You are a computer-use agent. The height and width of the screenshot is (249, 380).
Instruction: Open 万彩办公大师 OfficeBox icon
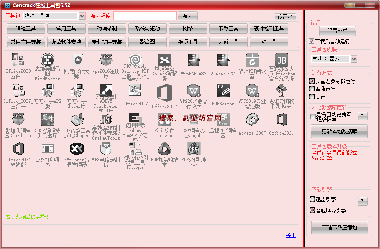click(x=282, y=60)
